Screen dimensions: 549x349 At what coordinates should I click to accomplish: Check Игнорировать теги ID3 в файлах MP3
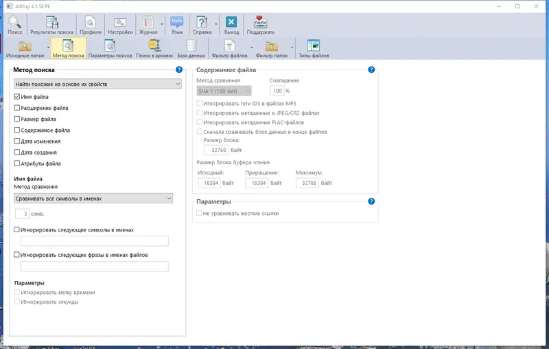point(199,103)
